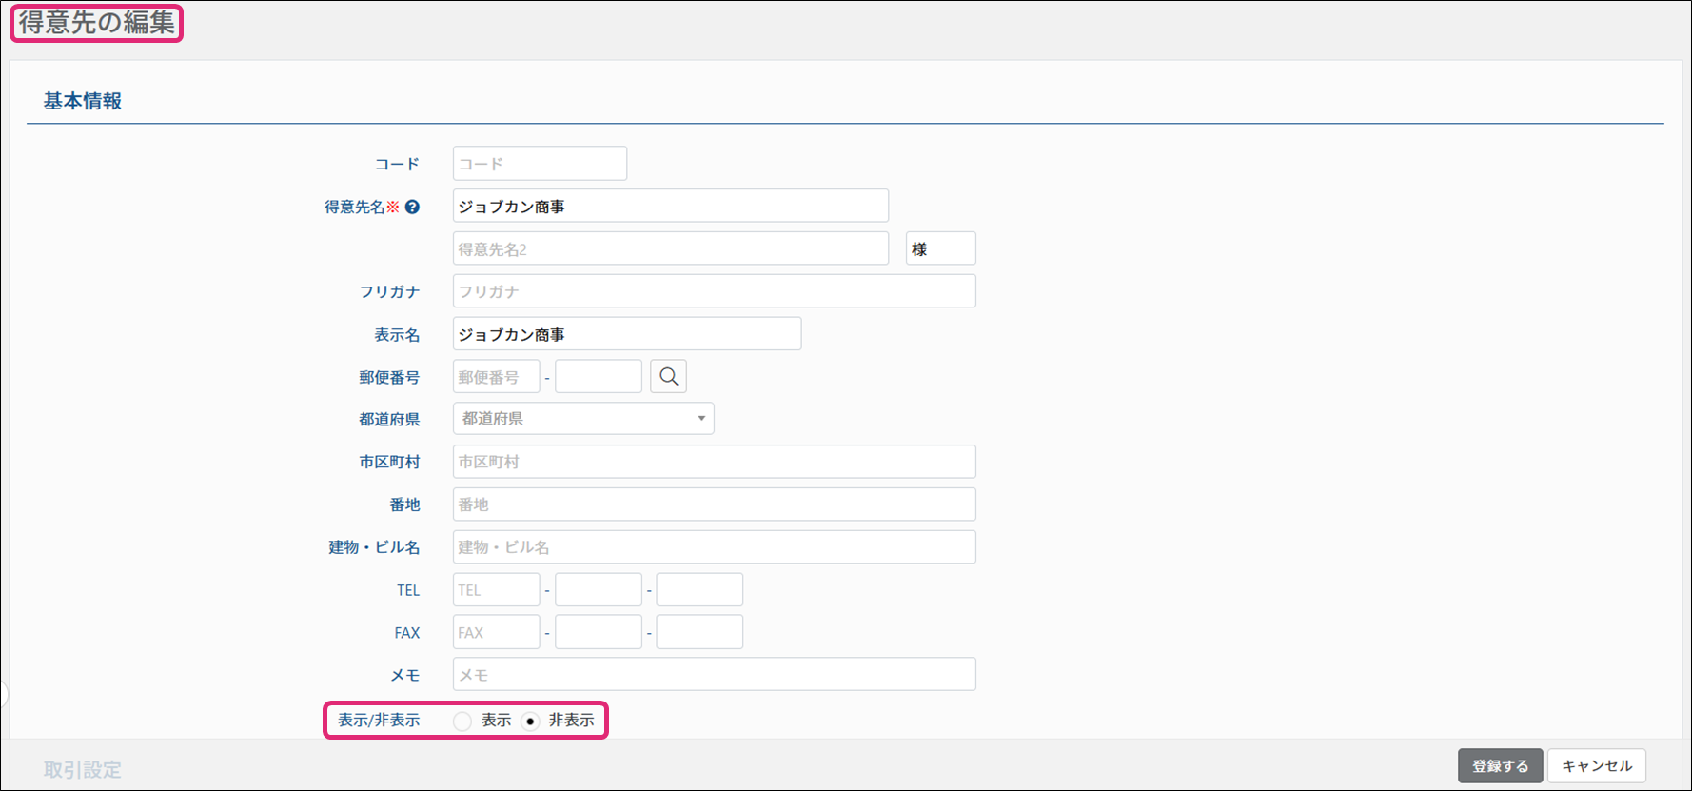1692x791 pixels.
Task: Click the コード input field
Action: click(x=540, y=164)
